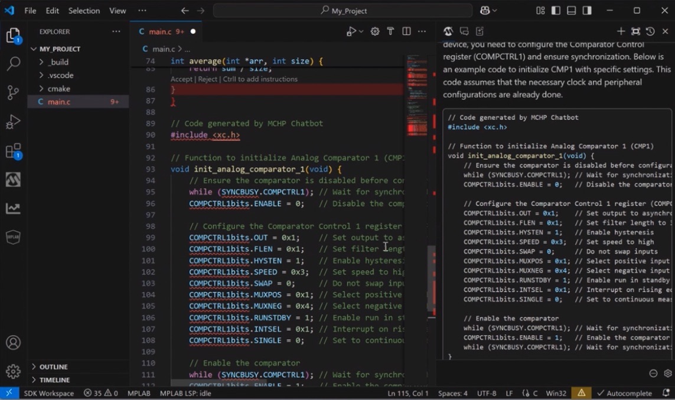This screenshot has width=675, height=400.
Task: Open the View menu
Action: point(117,10)
